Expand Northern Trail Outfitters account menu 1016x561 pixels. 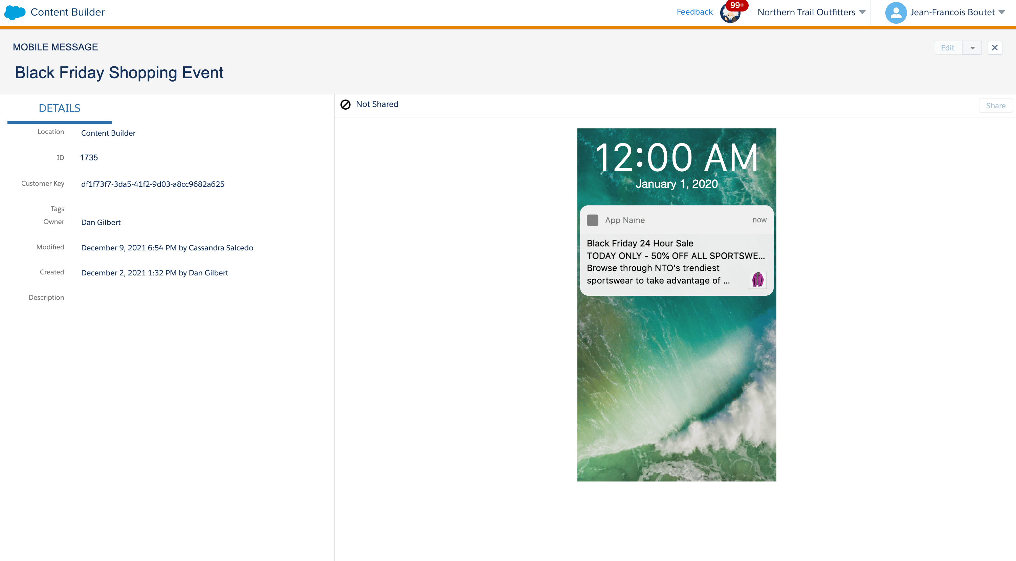tap(814, 12)
